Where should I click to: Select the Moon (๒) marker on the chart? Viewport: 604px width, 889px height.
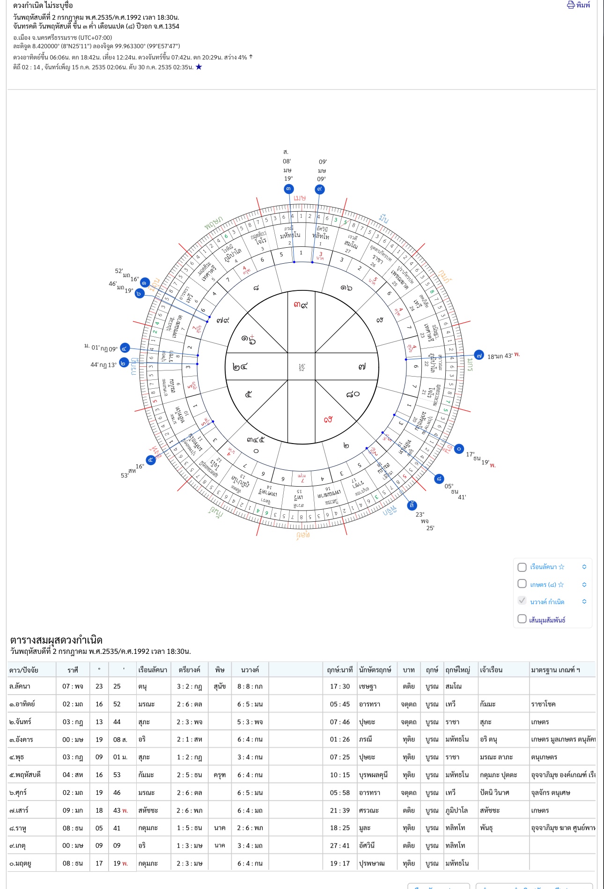(x=124, y=363)
